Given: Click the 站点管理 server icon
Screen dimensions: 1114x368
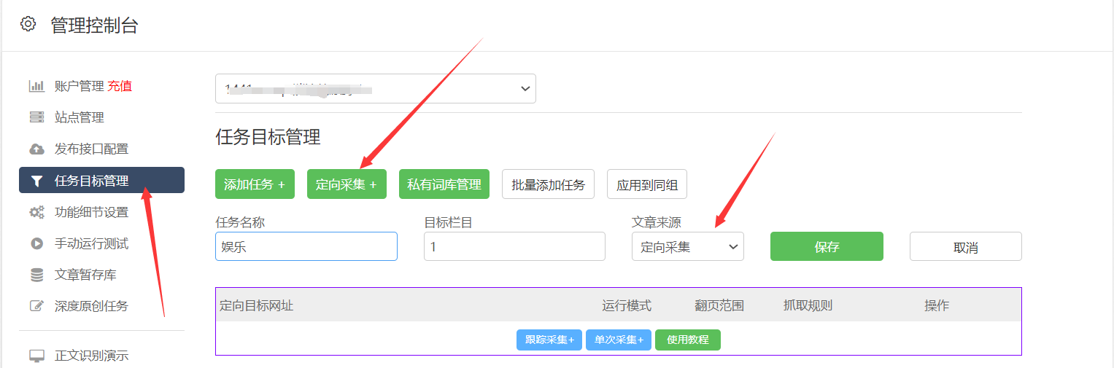Looking at the screenshot, I should point(36,117).
